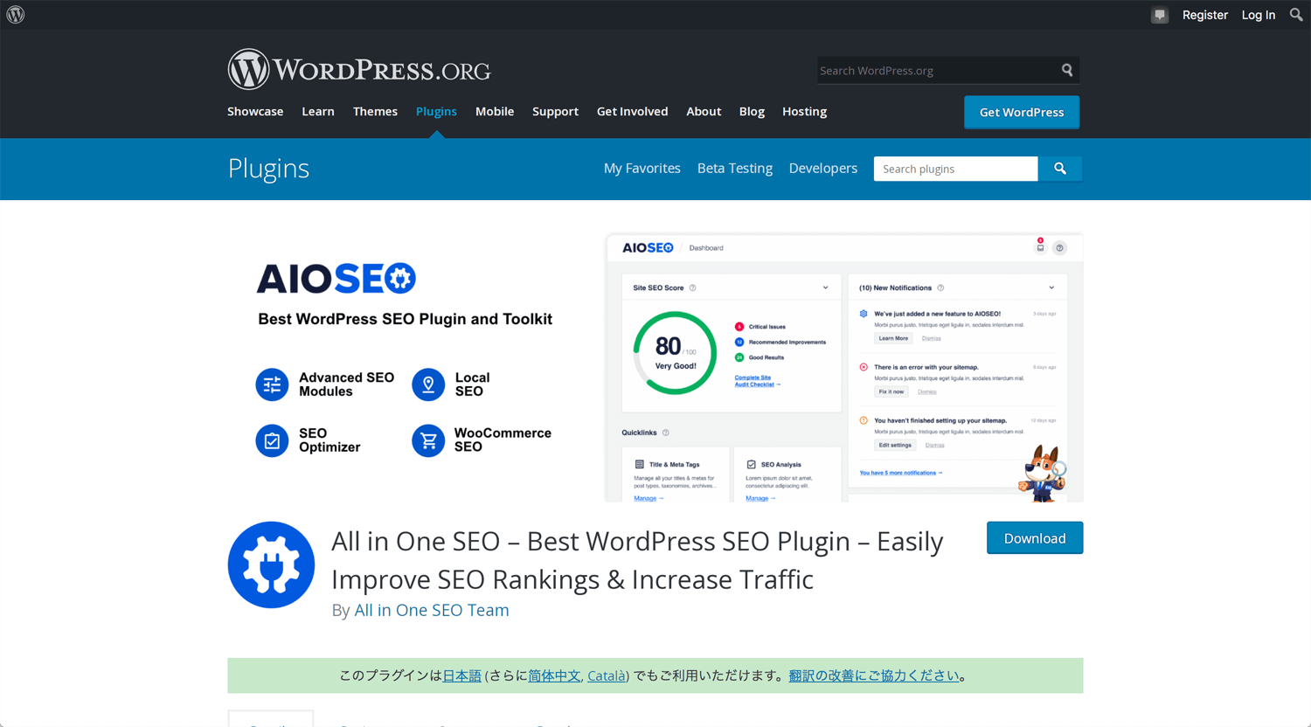Click the fox mascot in dashboard preview

click(1042, 474)
